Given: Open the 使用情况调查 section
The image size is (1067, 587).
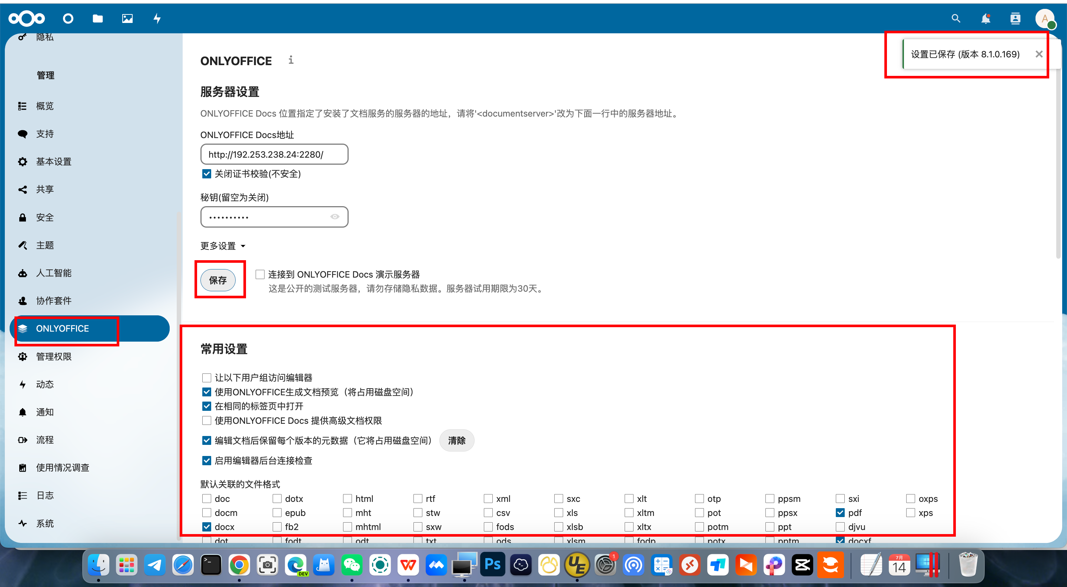Looking at the screenshot, I should click(x=89, y=467).
